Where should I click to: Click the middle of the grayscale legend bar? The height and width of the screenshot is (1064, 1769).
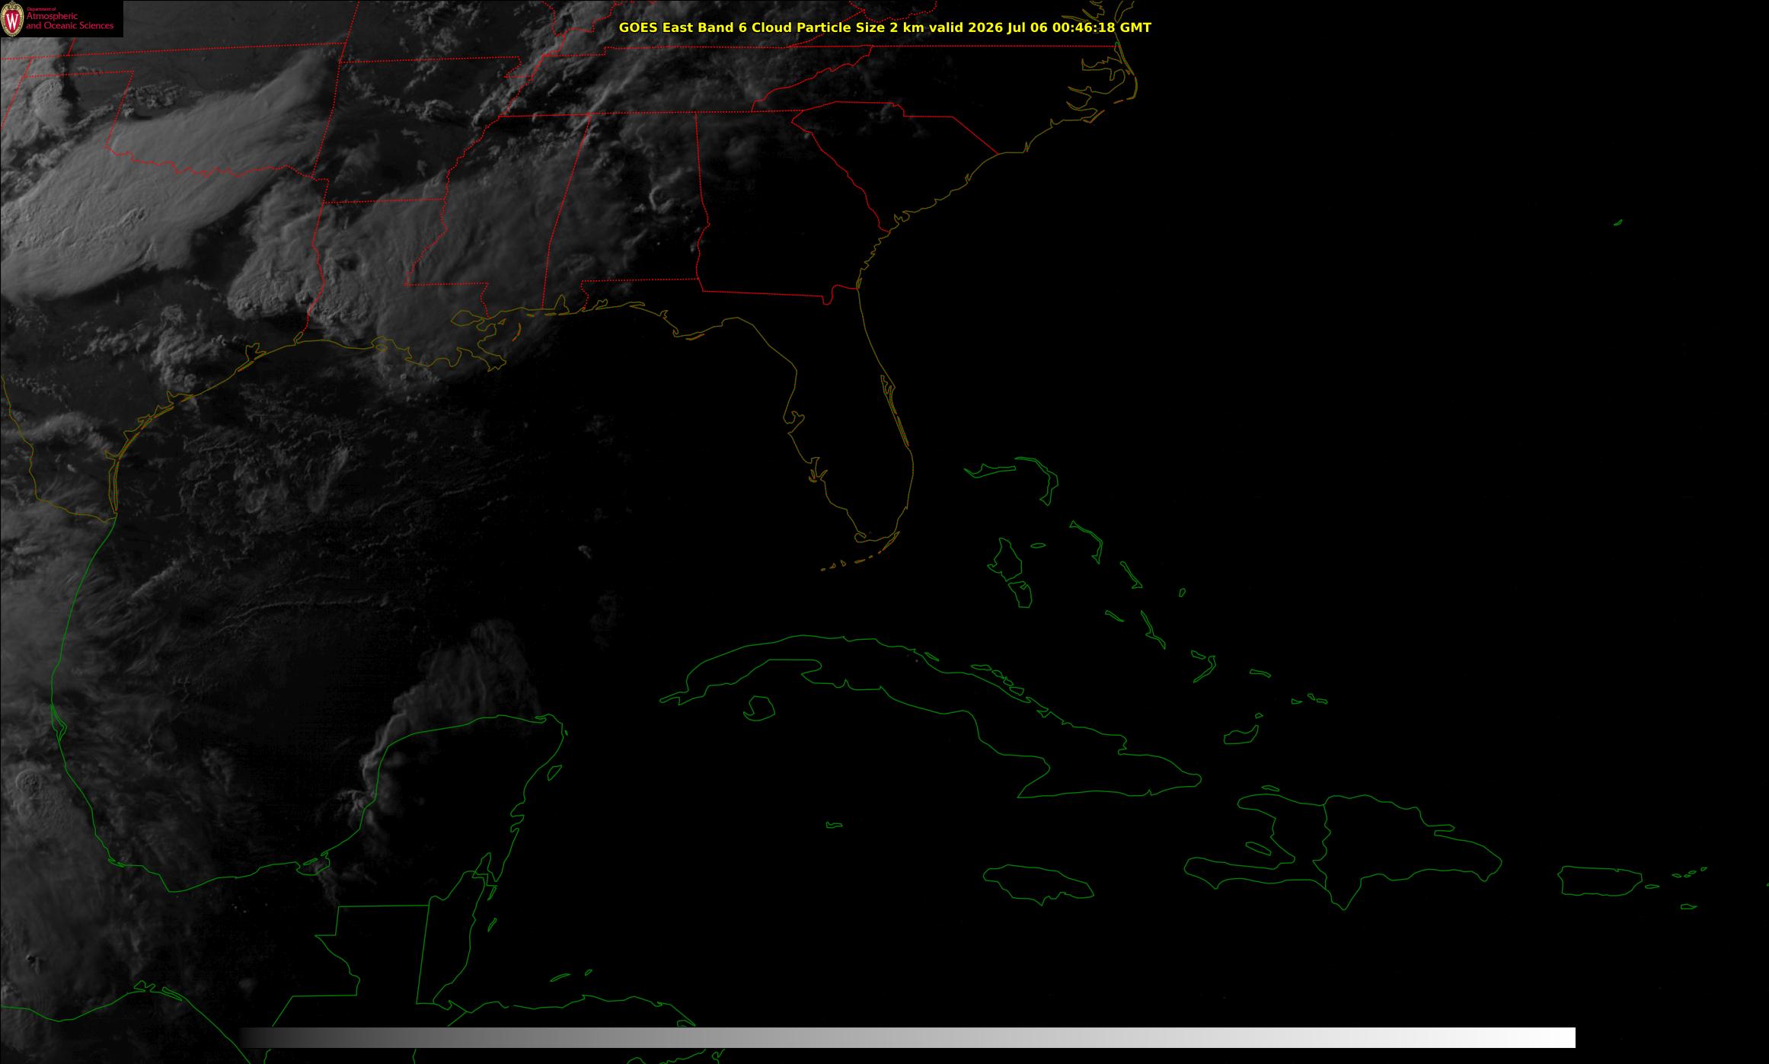908,1037
